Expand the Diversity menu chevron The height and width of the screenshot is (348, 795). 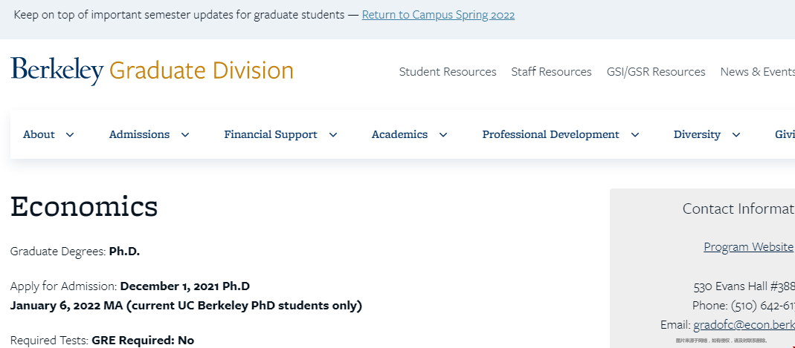736,135
